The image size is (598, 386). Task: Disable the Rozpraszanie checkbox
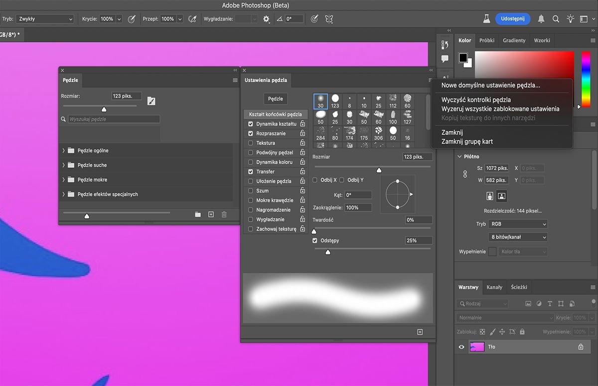(x=251, y=133)
